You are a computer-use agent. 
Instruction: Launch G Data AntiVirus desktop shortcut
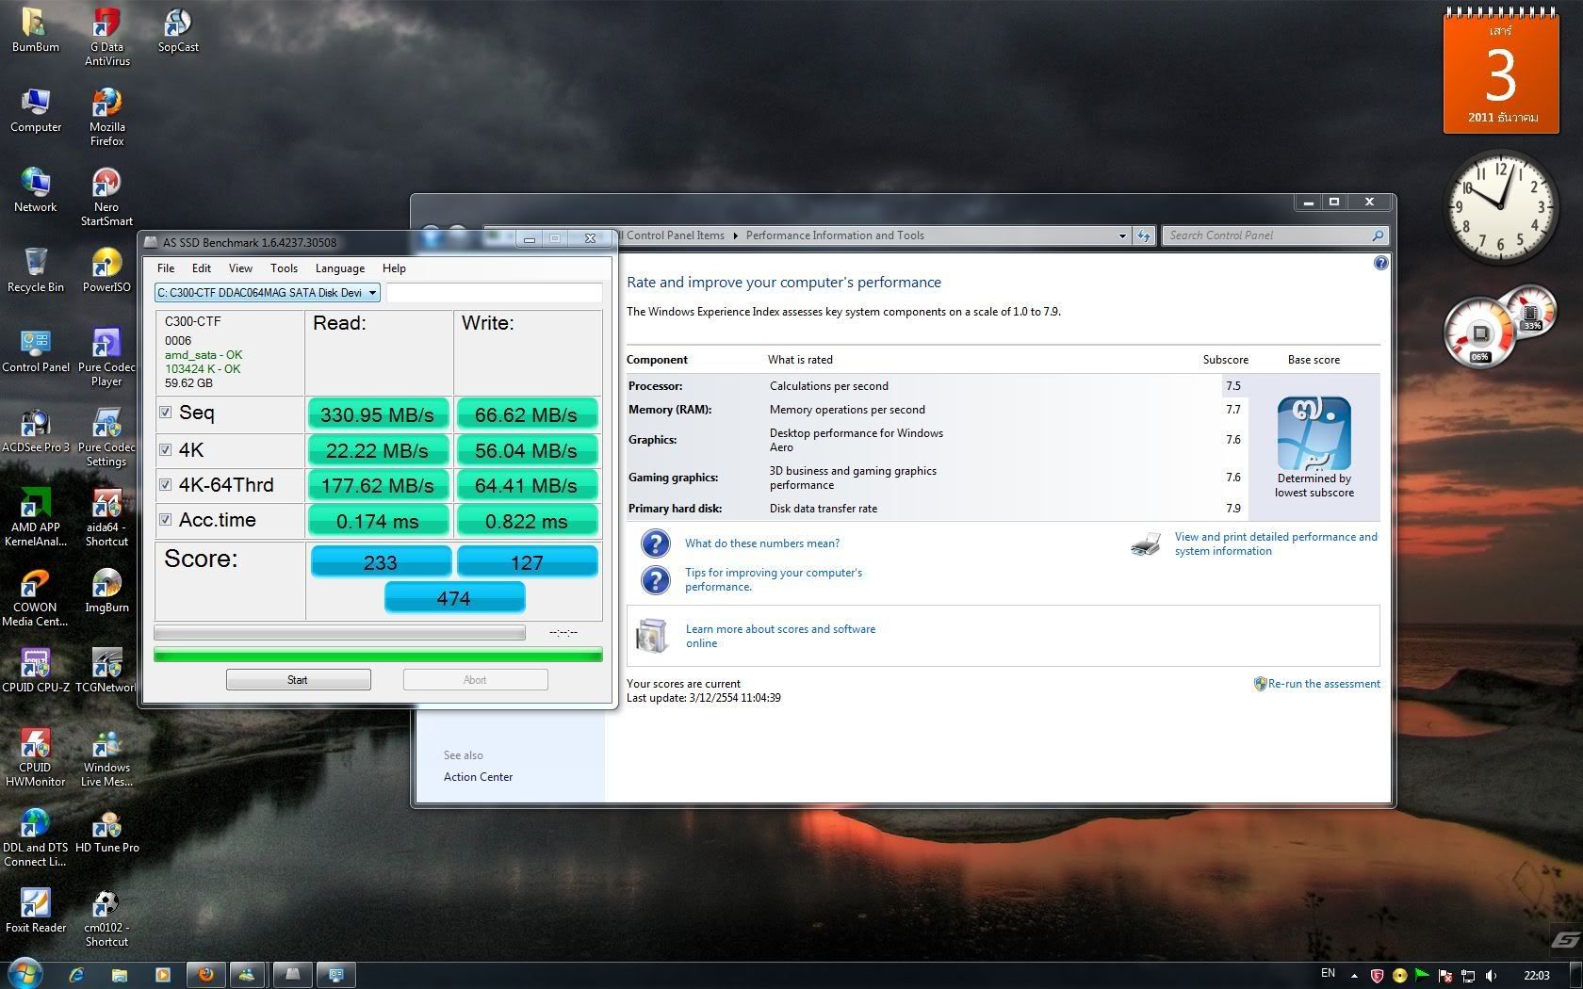(106, 37)
